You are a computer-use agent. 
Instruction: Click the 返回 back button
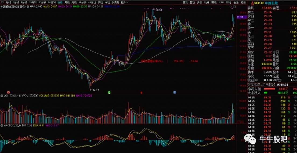click(x=243, y=3)
